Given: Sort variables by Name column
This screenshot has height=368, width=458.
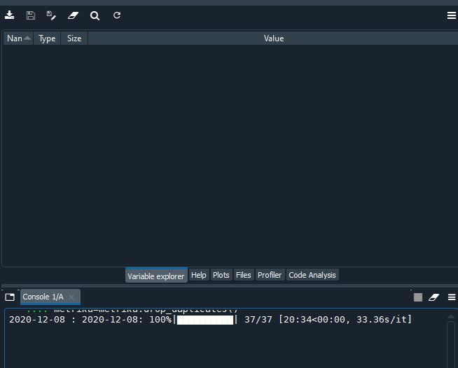Looking at the screenshot, I should coord(18,38).
